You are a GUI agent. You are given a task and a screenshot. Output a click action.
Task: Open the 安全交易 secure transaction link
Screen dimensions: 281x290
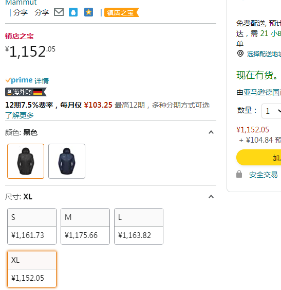click(x=264, y=175)
